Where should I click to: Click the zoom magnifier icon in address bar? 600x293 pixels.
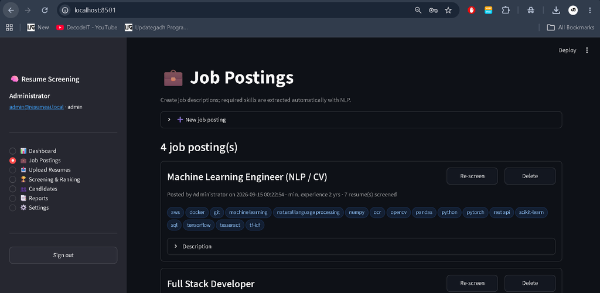(418, 11)
